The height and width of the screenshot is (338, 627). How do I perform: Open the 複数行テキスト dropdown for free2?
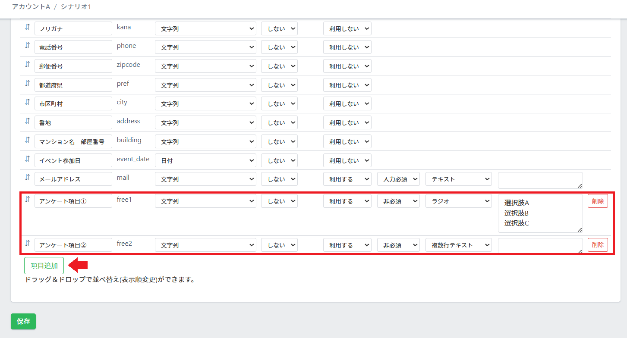[x=458, y=245]
